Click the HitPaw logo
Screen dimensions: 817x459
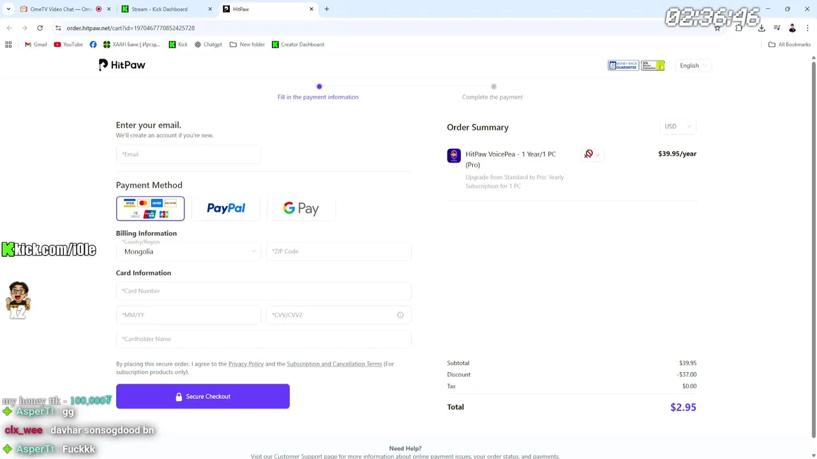(x=122, y=65)
